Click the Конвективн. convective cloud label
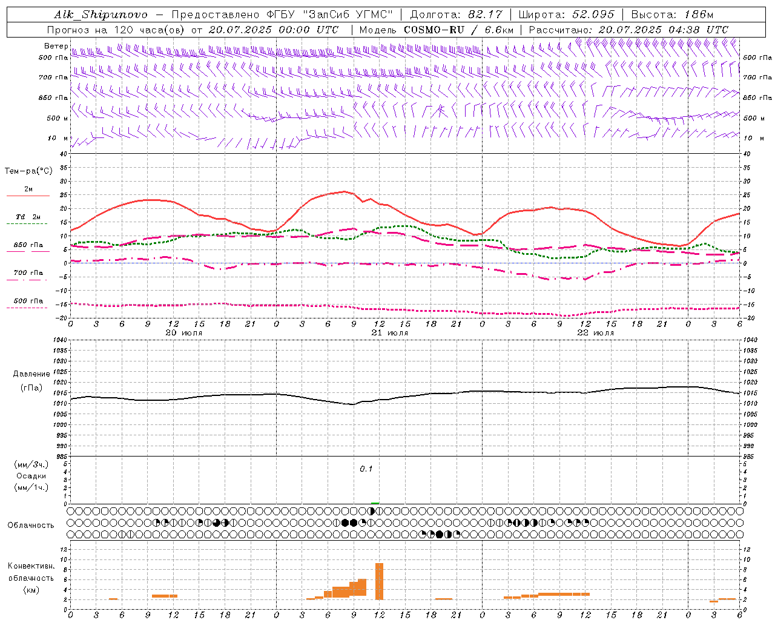 31,566
